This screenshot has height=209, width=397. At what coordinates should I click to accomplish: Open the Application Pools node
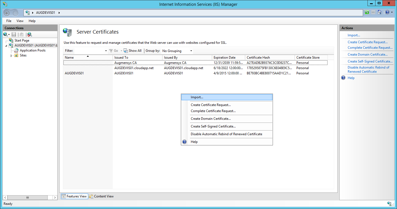33,50
